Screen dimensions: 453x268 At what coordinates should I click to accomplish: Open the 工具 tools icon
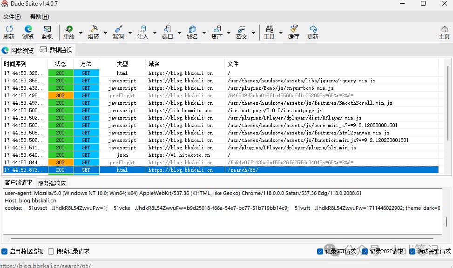pyautogui.click(x=269, y=32)
